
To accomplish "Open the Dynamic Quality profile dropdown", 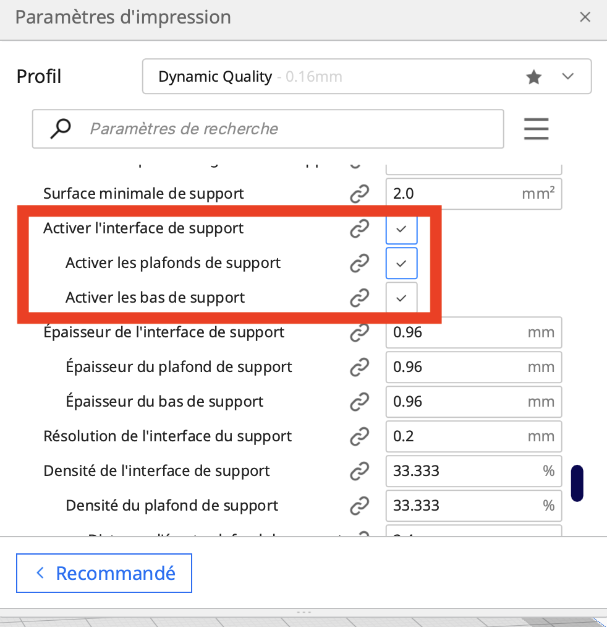I will pyautogui.click(x=367, y=76).
